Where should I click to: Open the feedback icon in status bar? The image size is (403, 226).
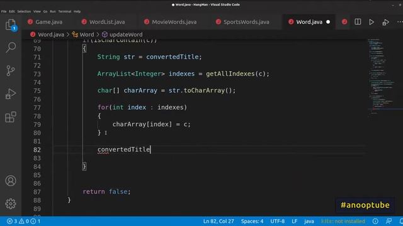[x=389, y=221]
